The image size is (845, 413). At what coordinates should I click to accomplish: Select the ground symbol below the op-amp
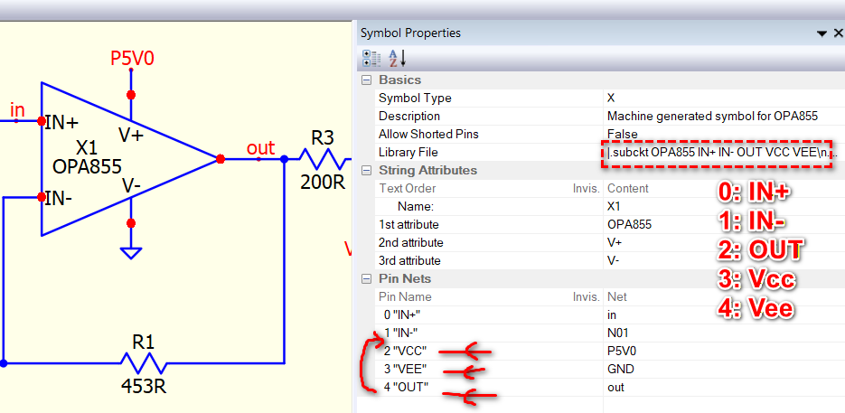tap(131, 252)
